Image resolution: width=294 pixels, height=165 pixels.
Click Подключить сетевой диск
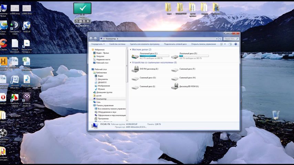175,44
